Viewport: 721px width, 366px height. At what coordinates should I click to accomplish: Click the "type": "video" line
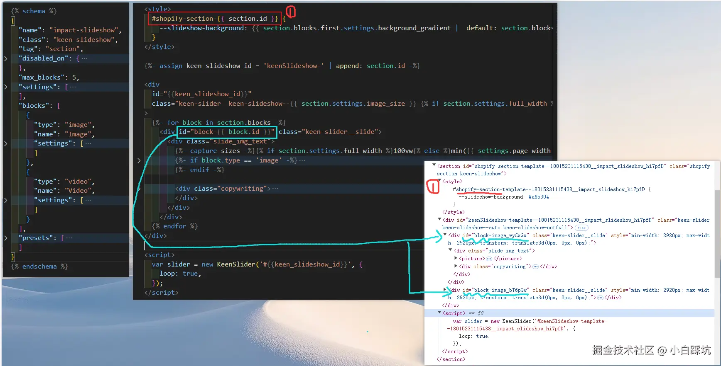pos(64,182)
